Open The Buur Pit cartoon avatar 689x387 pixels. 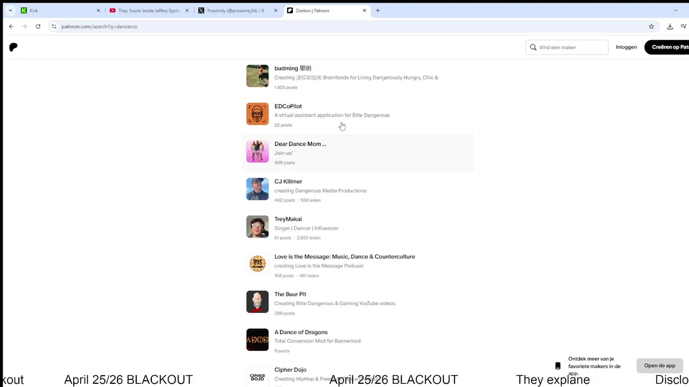tap(257, 302)
